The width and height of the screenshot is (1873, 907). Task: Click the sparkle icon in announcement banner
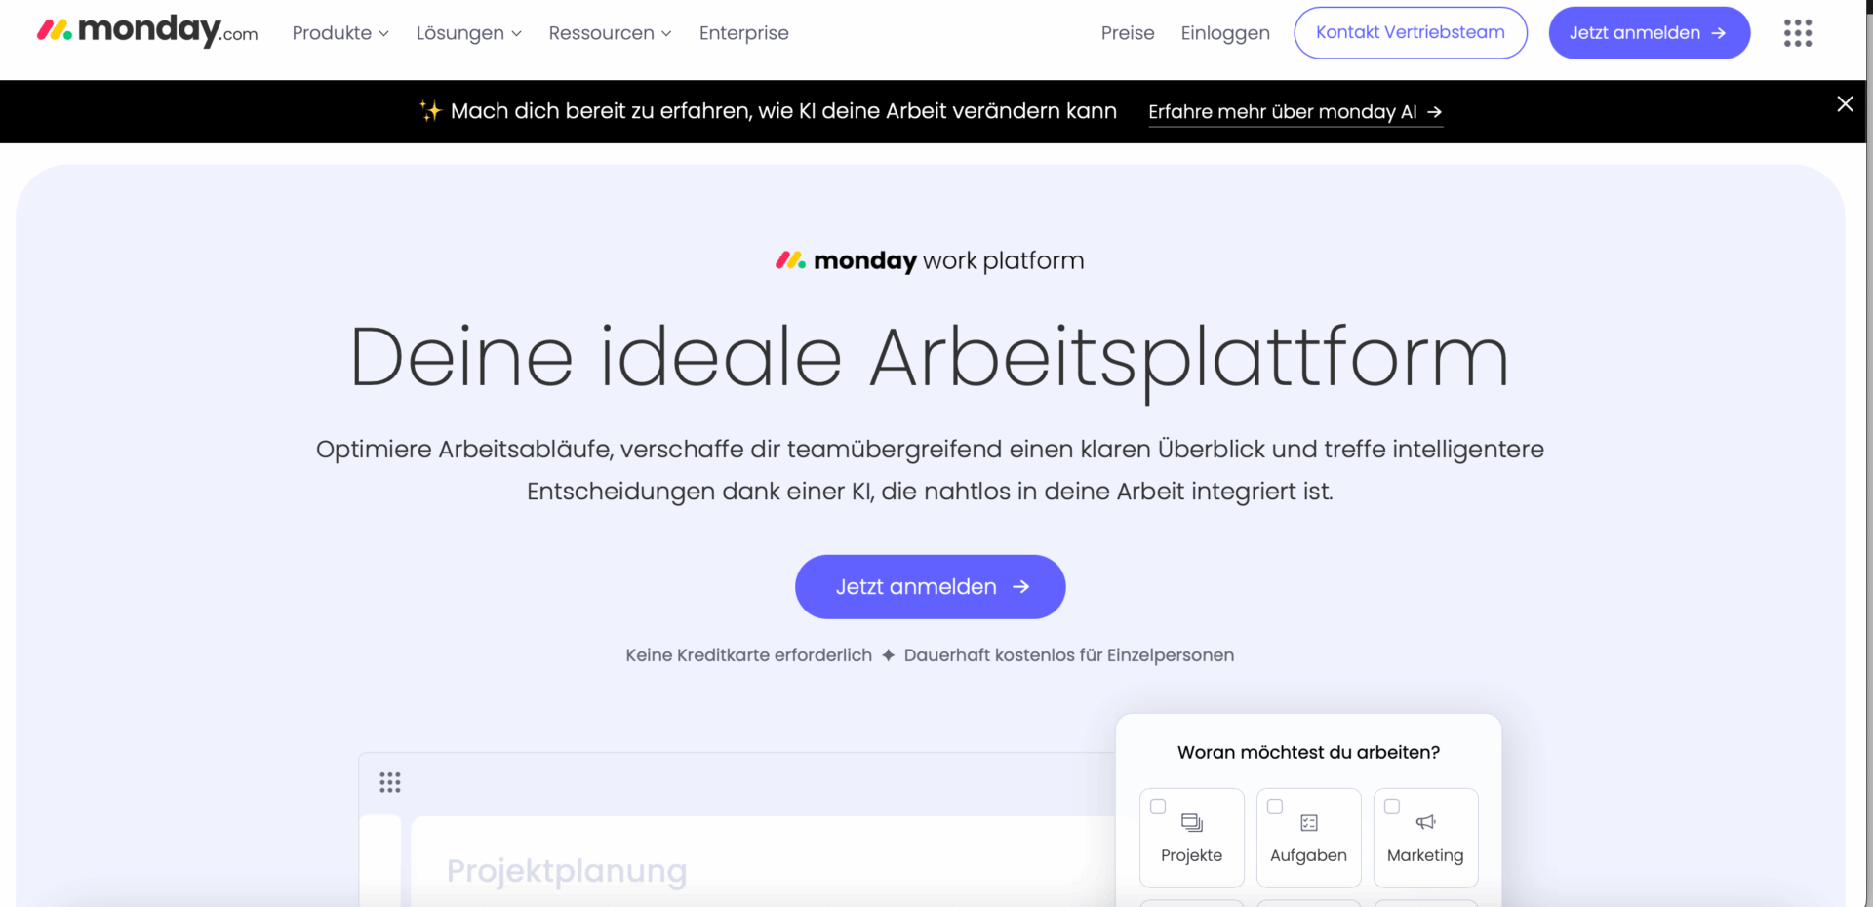click(x=430, y=110)
